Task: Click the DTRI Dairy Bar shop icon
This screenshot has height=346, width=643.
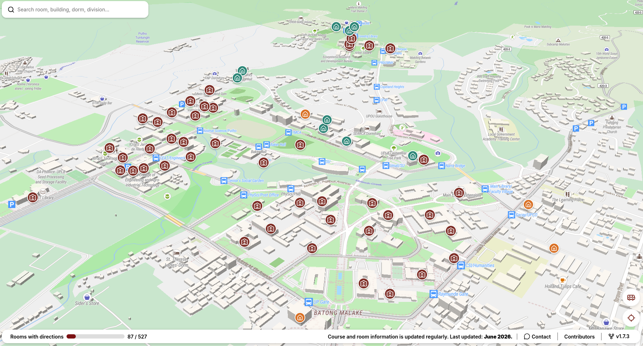Action: point(102,99)
